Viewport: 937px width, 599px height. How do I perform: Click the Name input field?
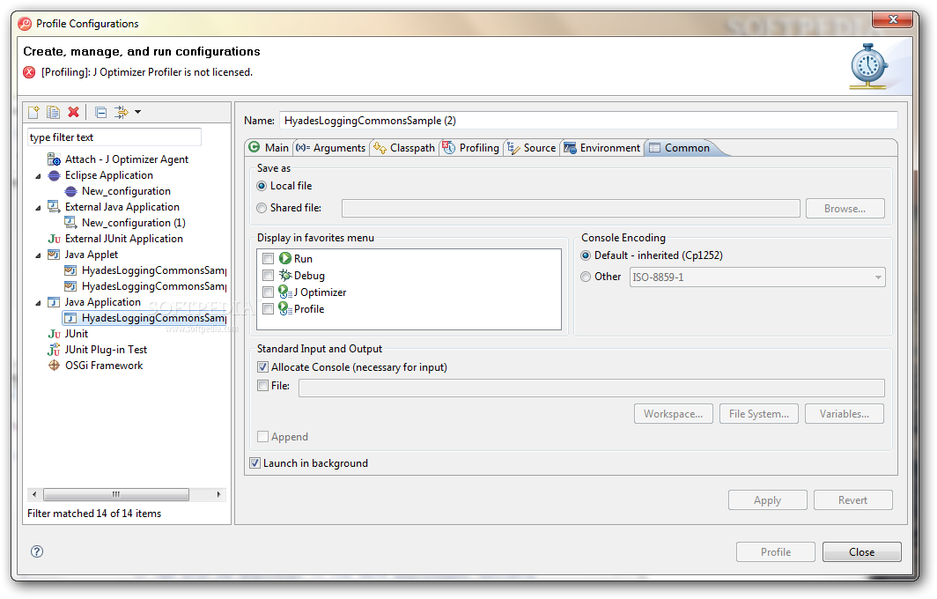pos(588,121)
